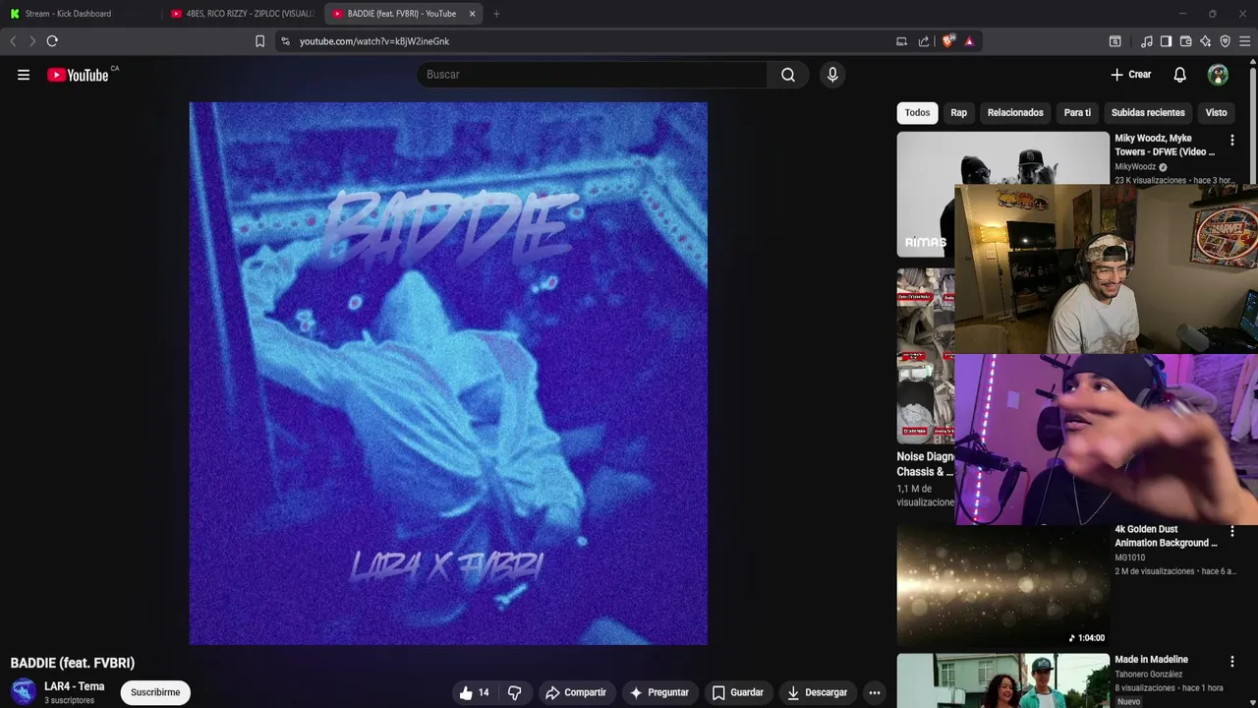Open options for 4k Golden Dust video
This screenshot has width=1258, height=708.
click(1231, 531)
